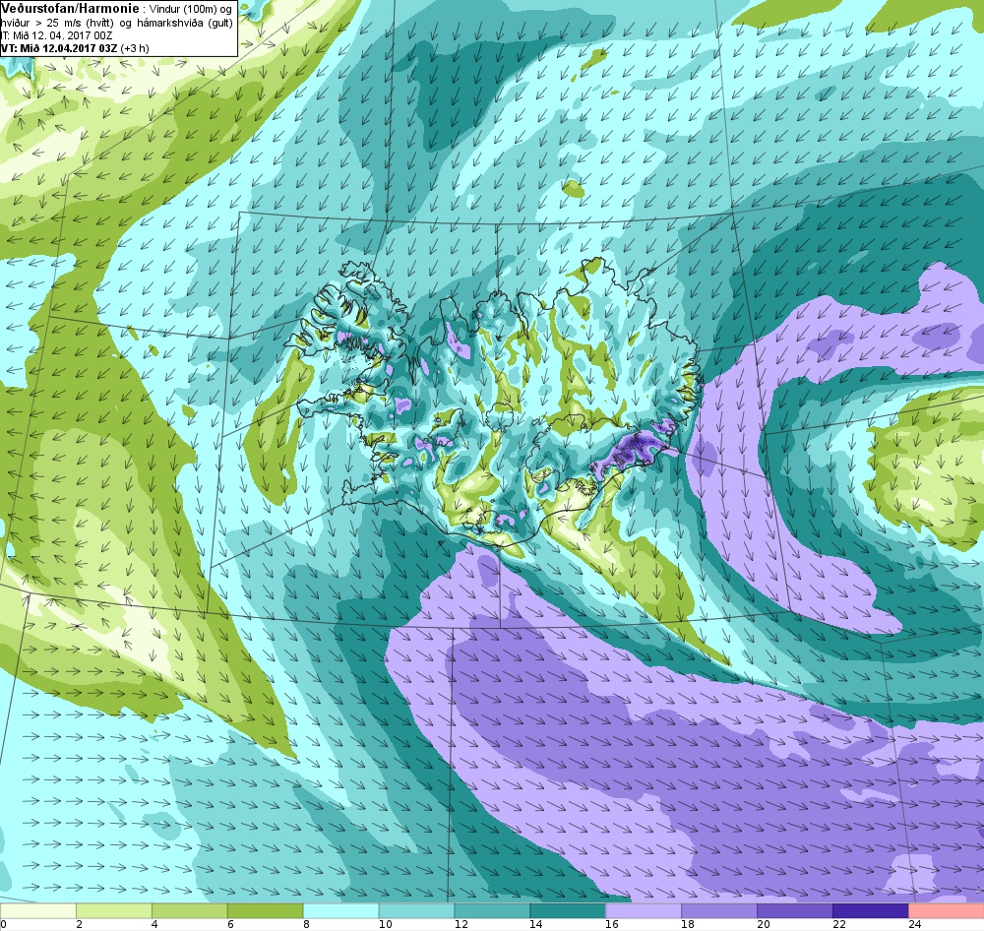Click the olive green 6–8 m/s legend swatch

point(265,910)
